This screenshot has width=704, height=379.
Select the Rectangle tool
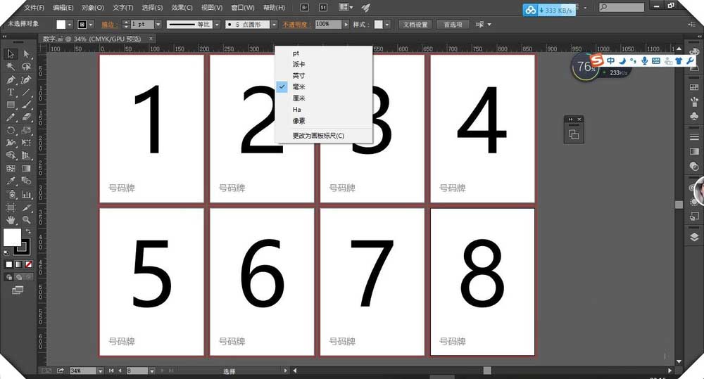pos(11,105)
